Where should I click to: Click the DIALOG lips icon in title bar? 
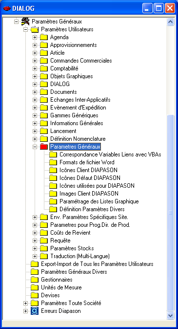point(7,9)
